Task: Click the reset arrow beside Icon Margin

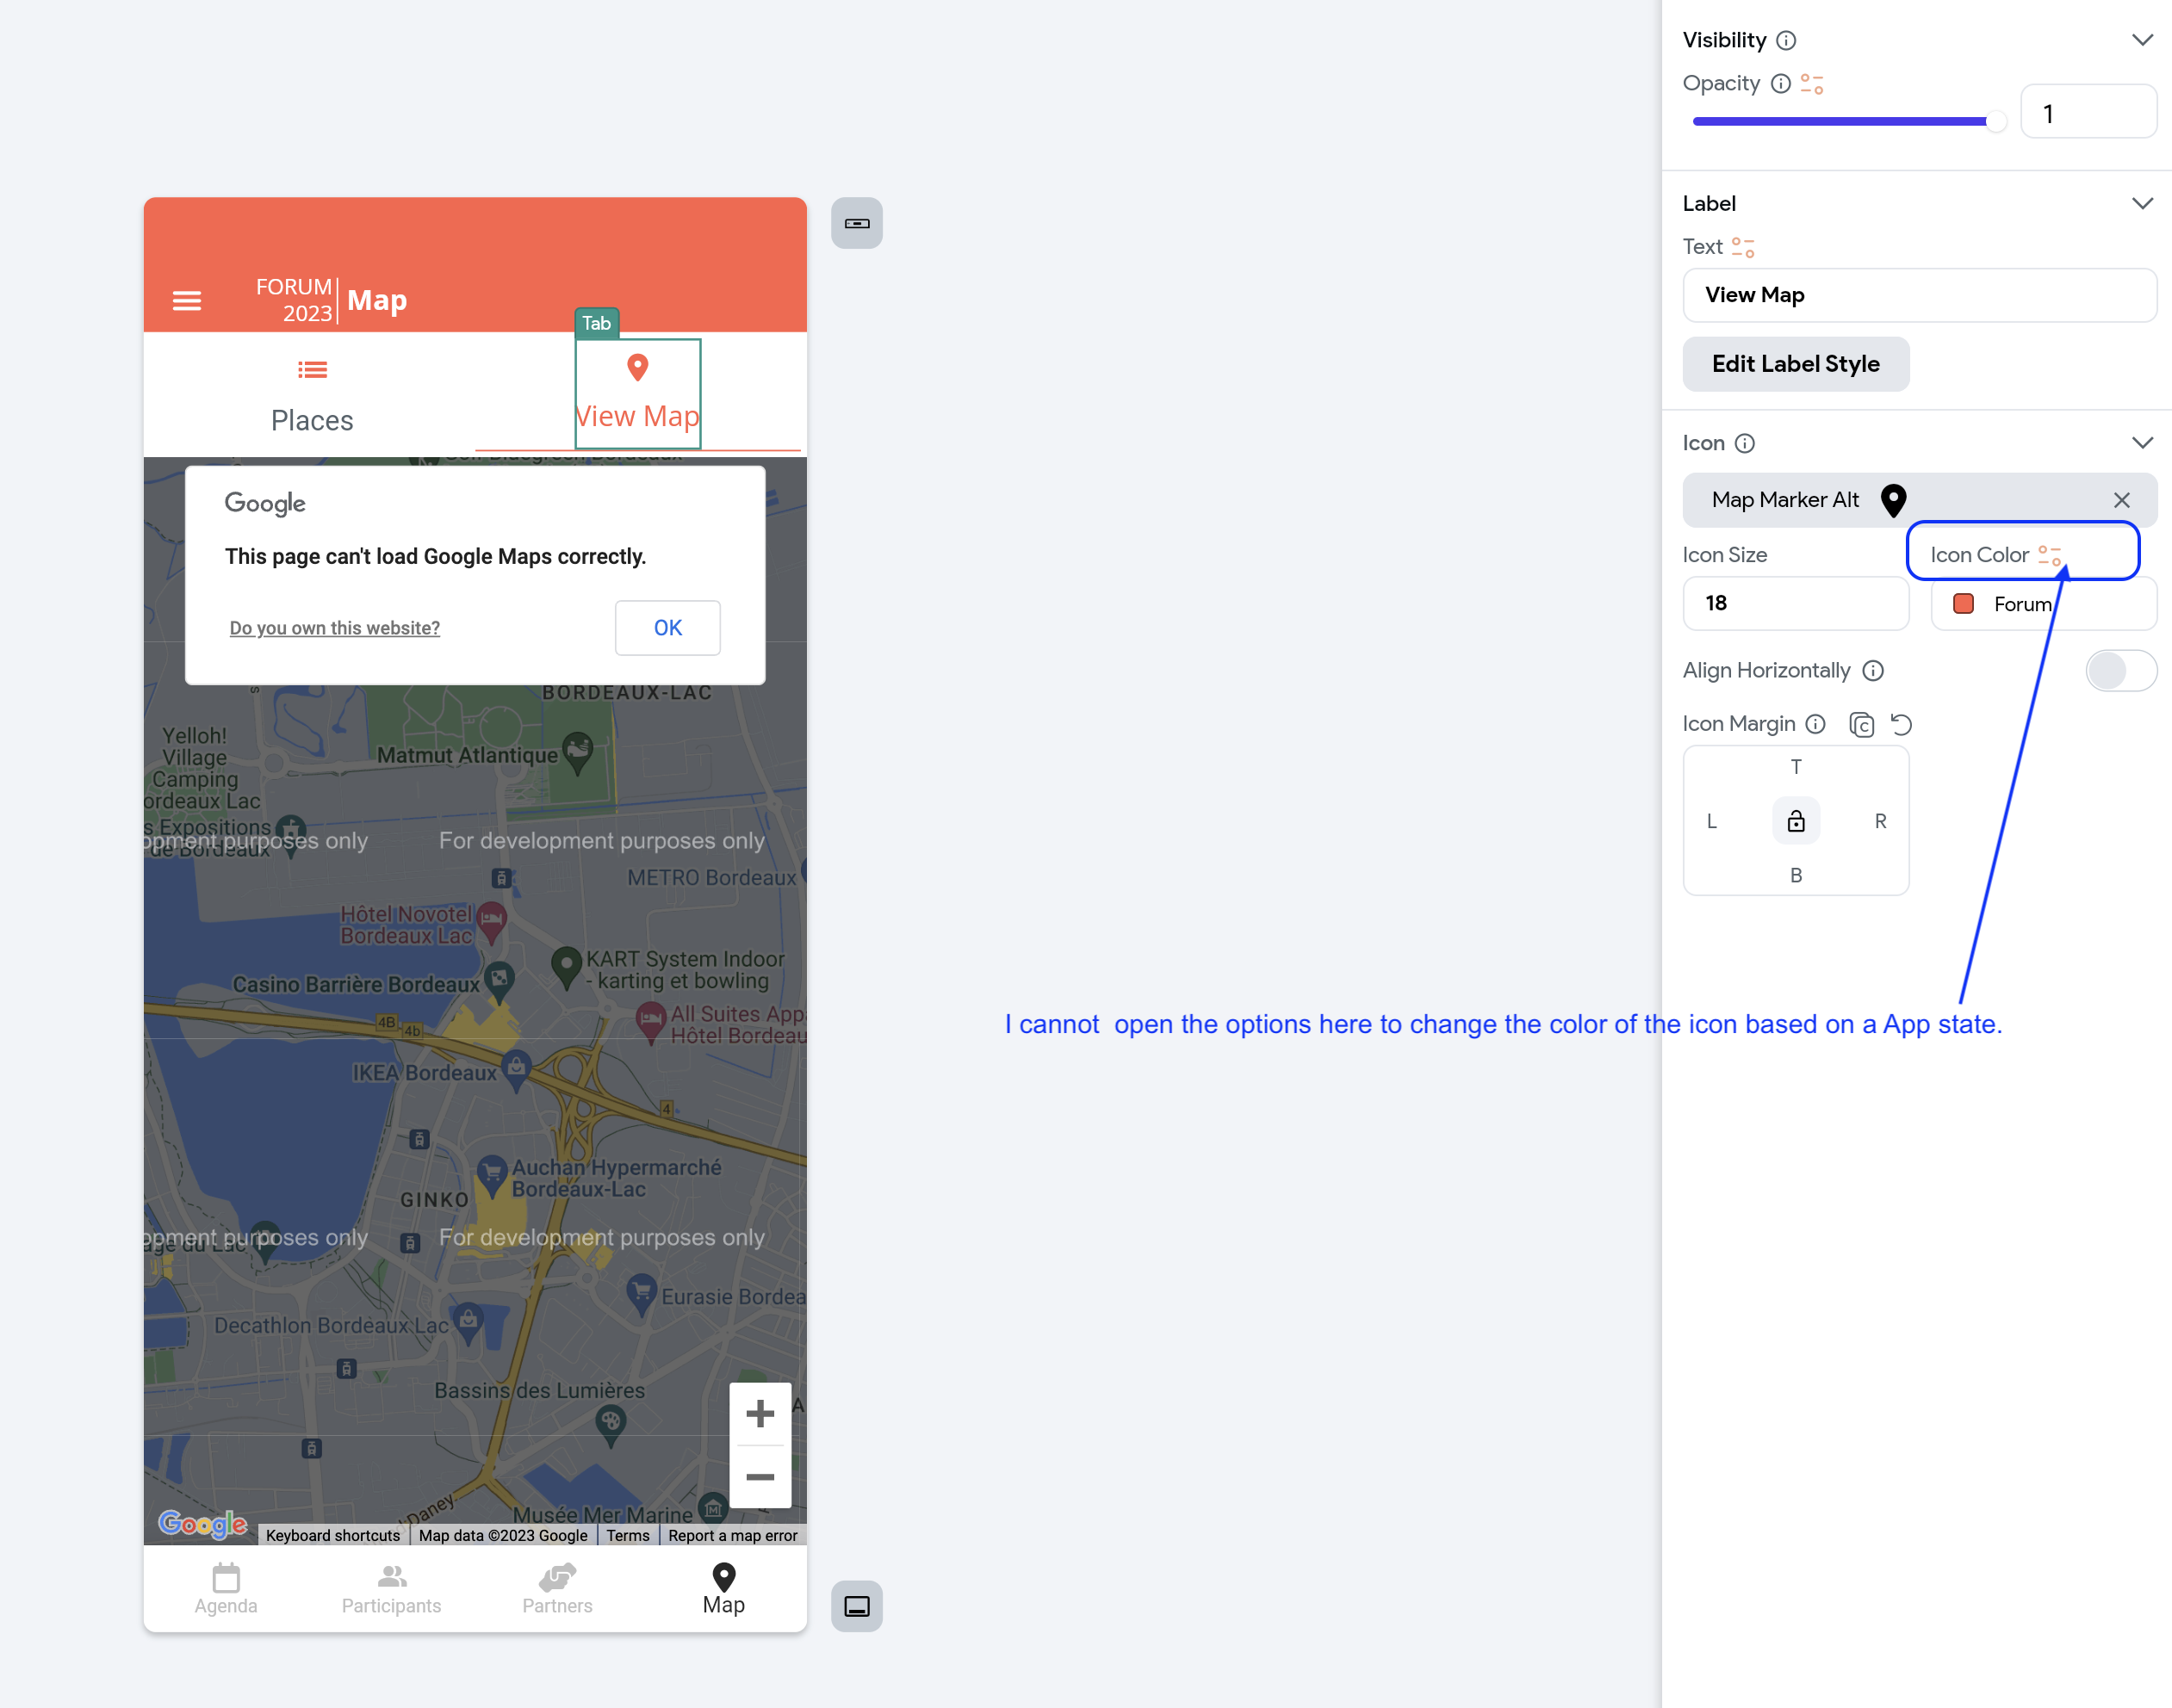Action: (1901, 724)
